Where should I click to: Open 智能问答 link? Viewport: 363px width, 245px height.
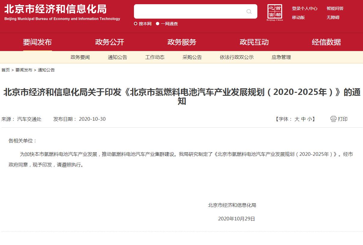tap(335, 8)
